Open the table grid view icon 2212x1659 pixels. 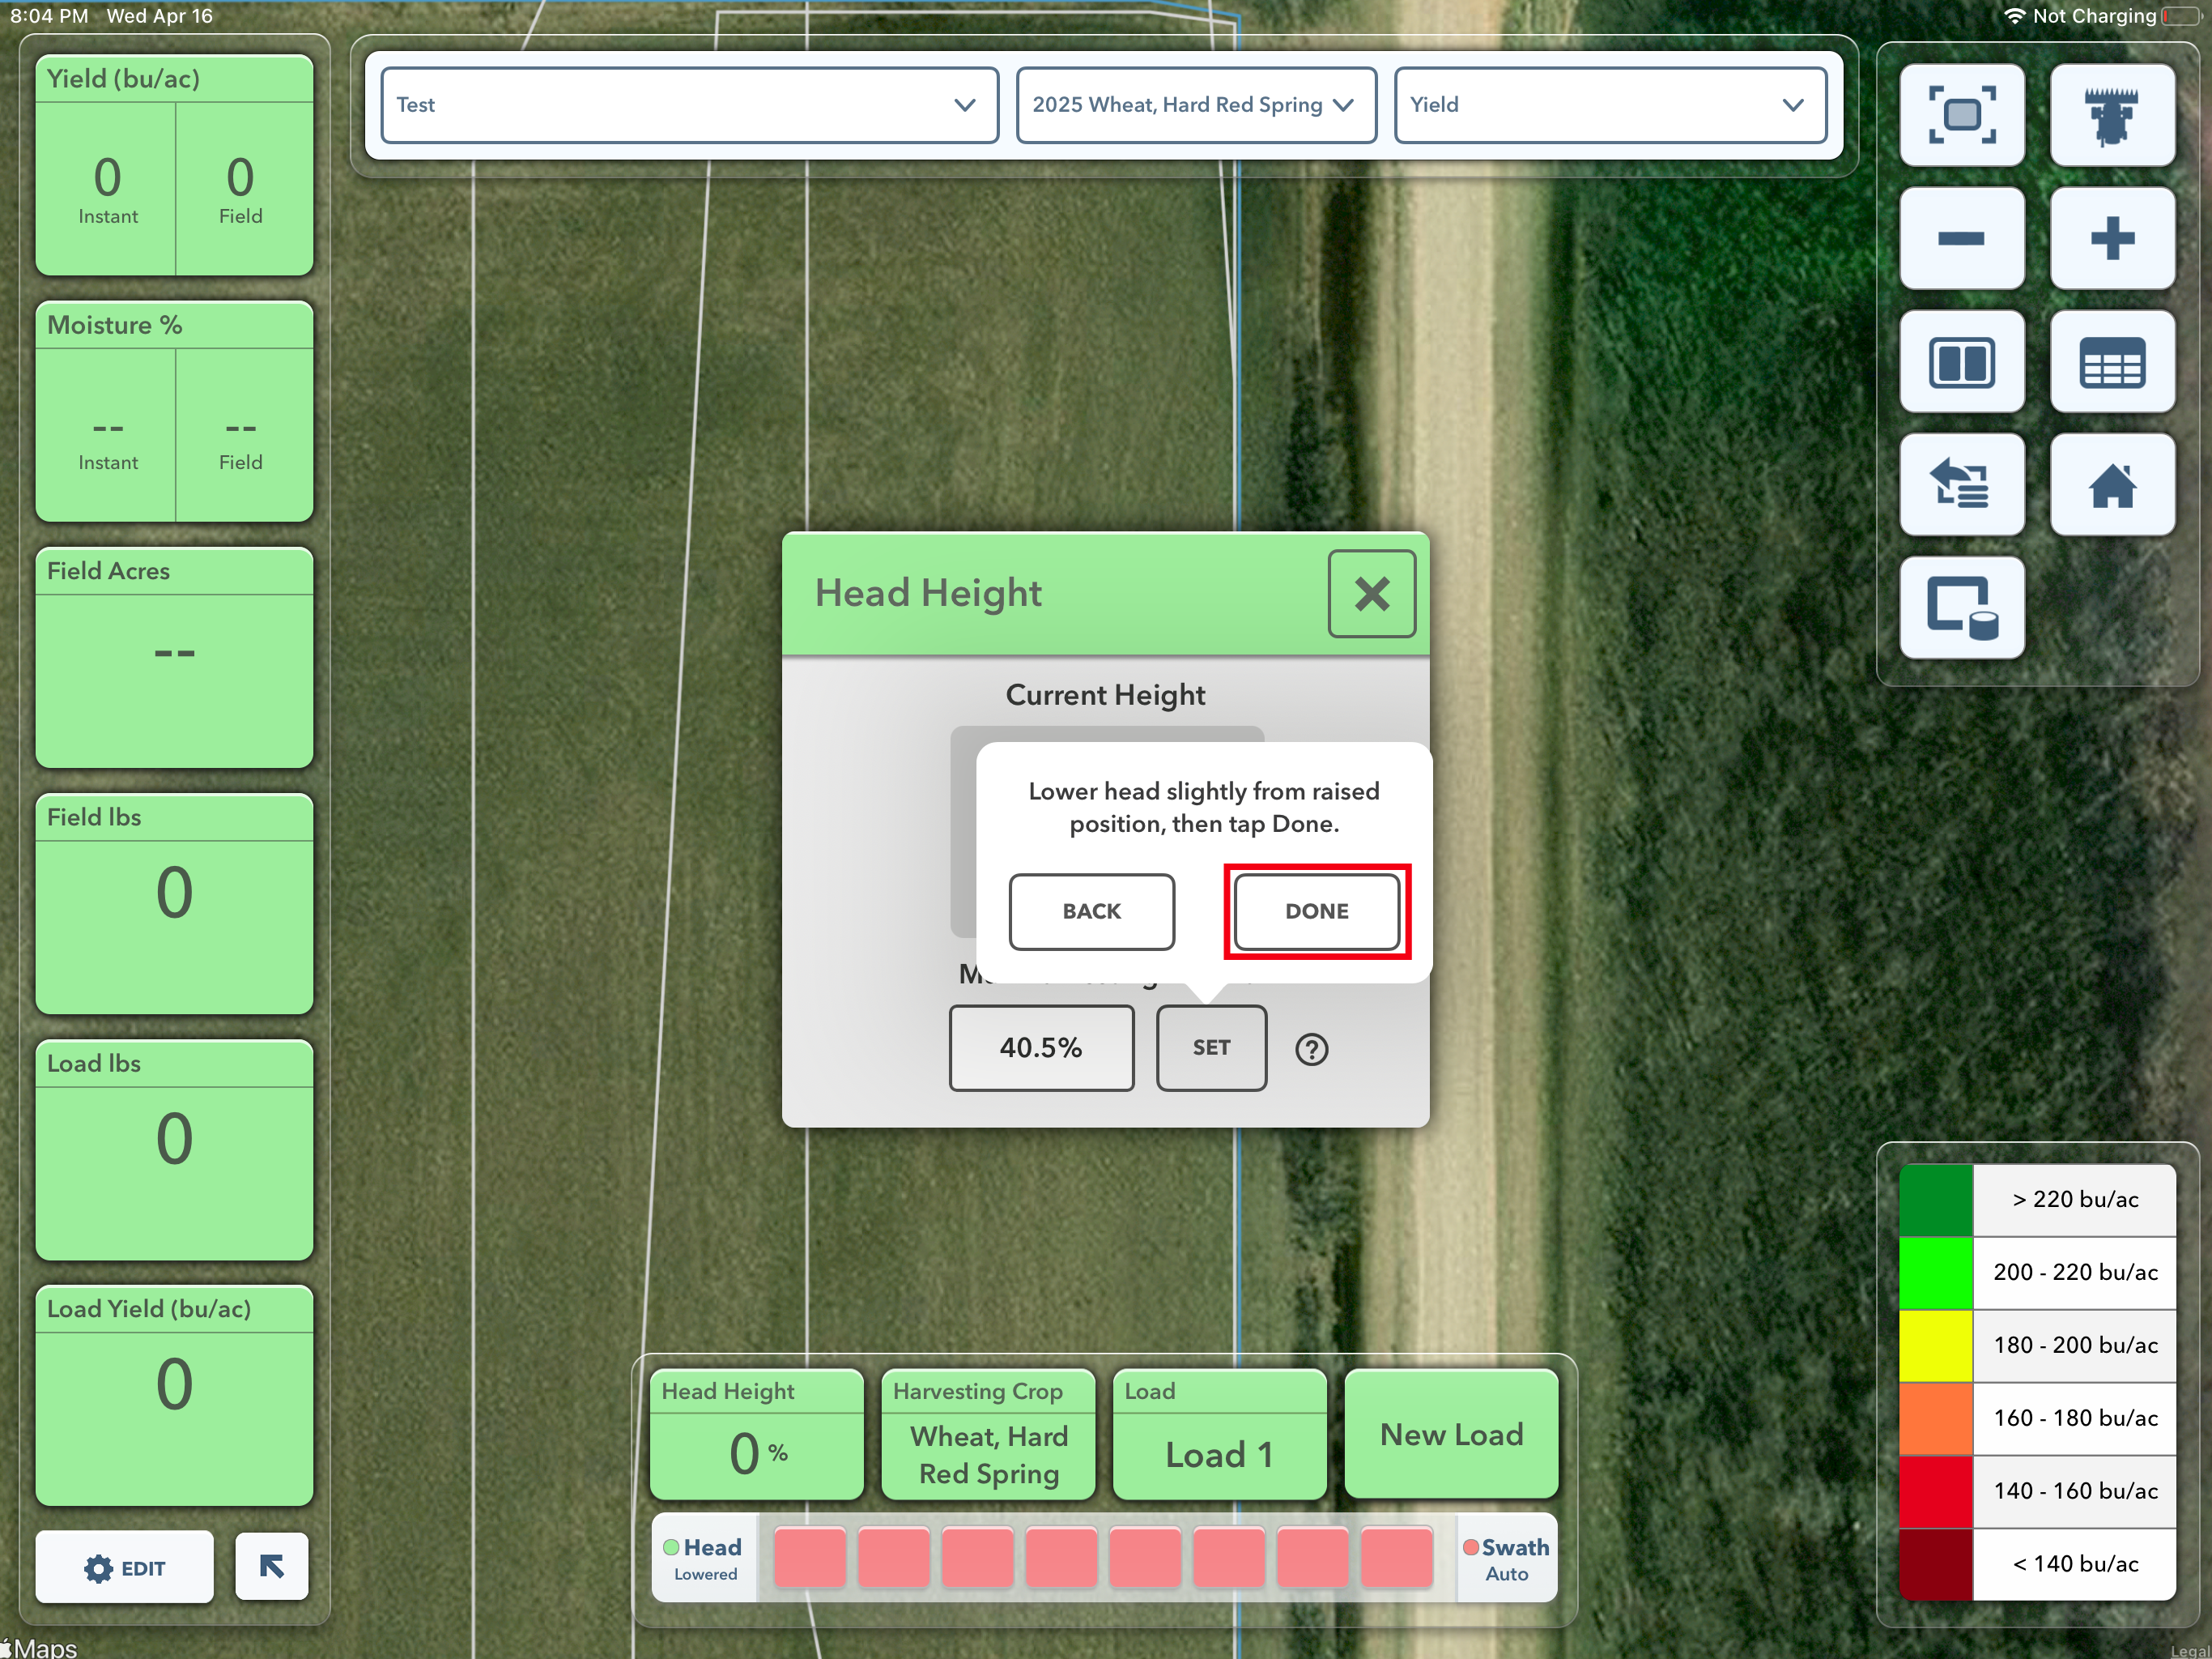(2111, 361)
